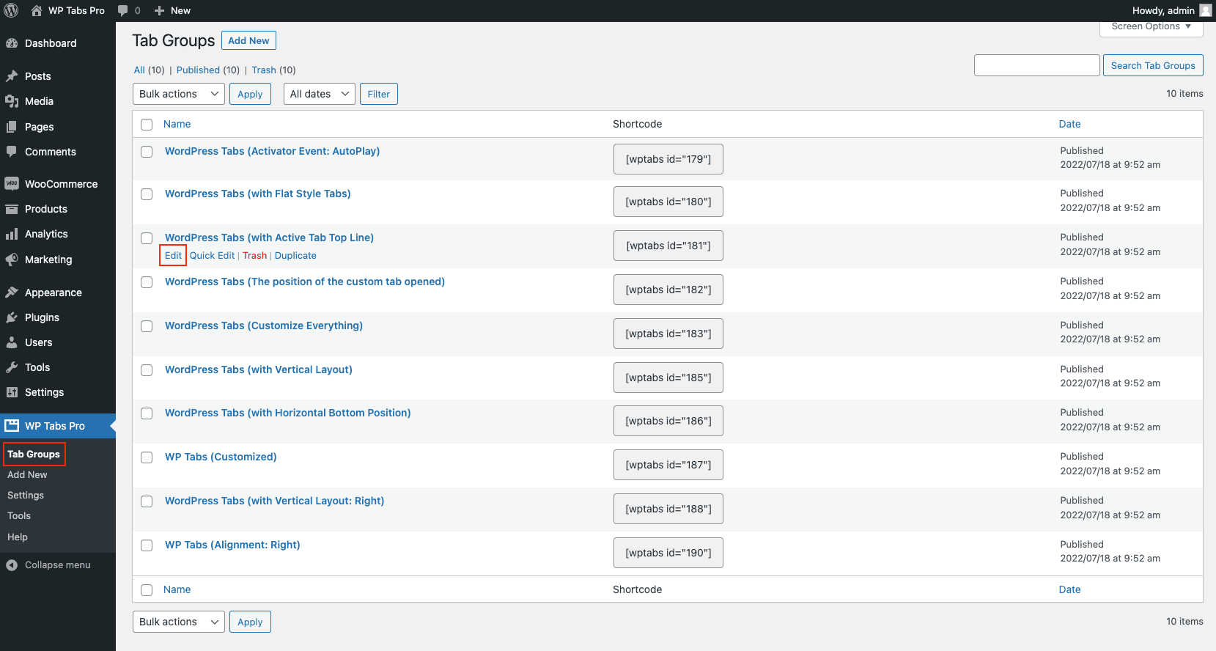Tick checkbox for WP Tabs (Customized)

coord(147,457)
